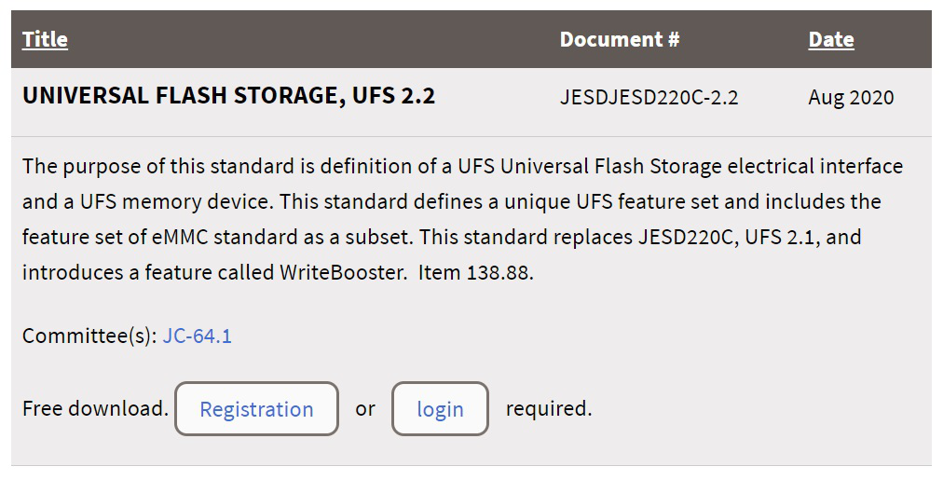Click the Aug 2020 date value

point(851,98)
